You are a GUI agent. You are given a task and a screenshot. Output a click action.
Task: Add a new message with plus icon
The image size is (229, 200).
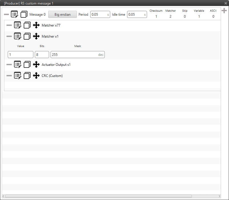click(224, 11)
